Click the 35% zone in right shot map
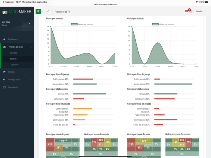 coord(182,140)
